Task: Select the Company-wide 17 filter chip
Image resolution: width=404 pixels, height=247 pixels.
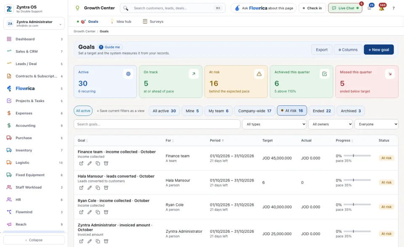Action: click(x=255, y=111)
